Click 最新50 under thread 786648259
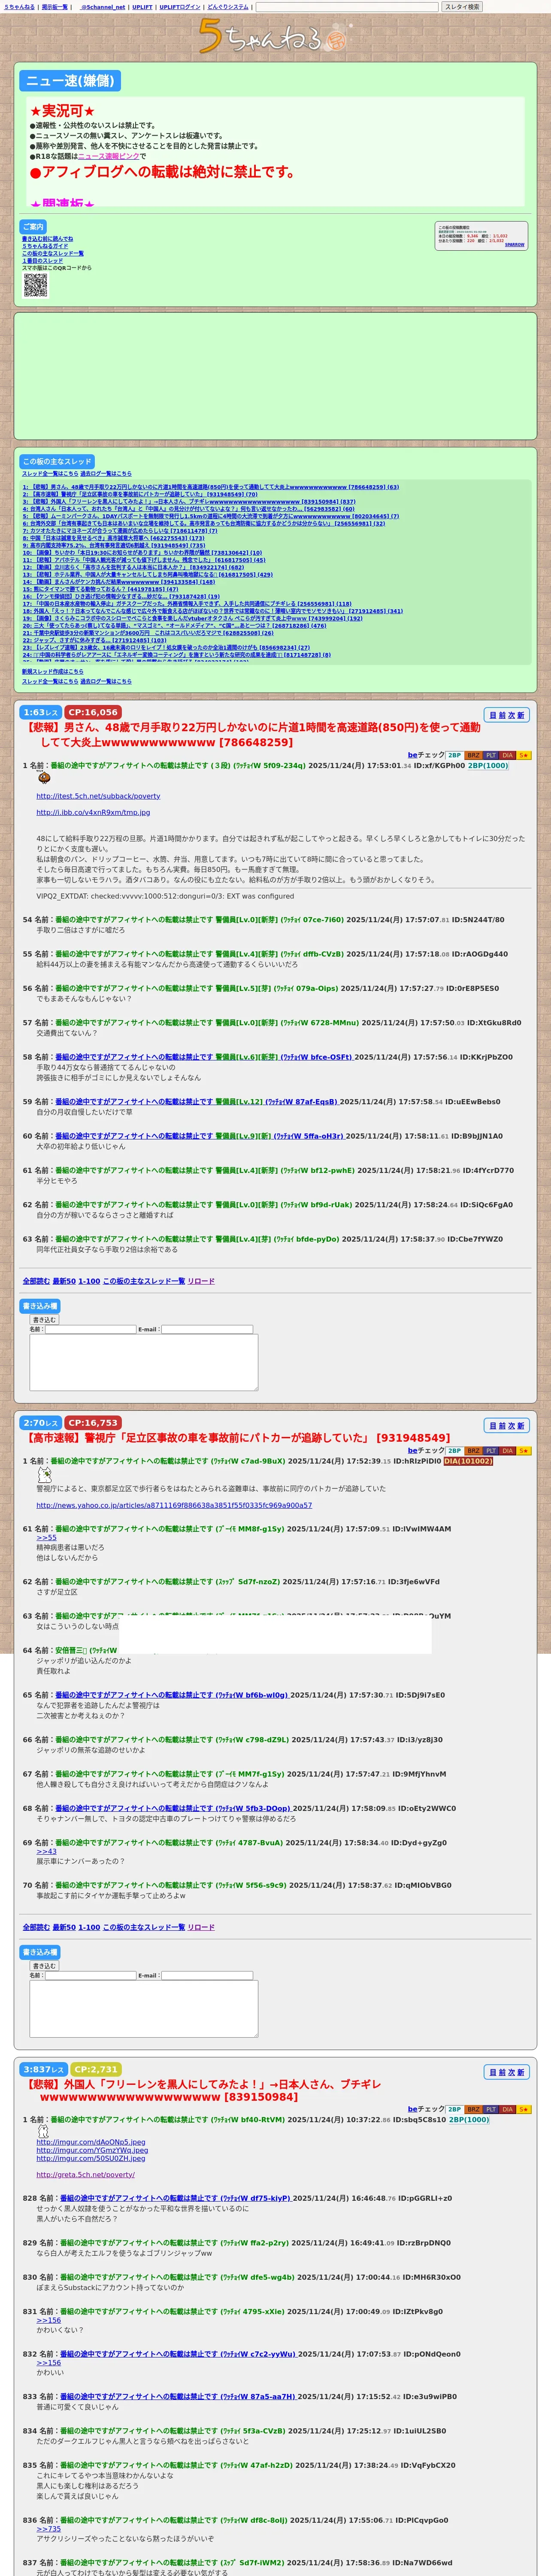 pyautogui.click(x=64, y=1281)
